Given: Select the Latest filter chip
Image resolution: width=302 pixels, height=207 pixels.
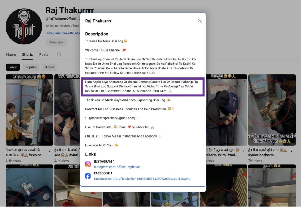Looking at the screenshot, I should coord(13,67).
